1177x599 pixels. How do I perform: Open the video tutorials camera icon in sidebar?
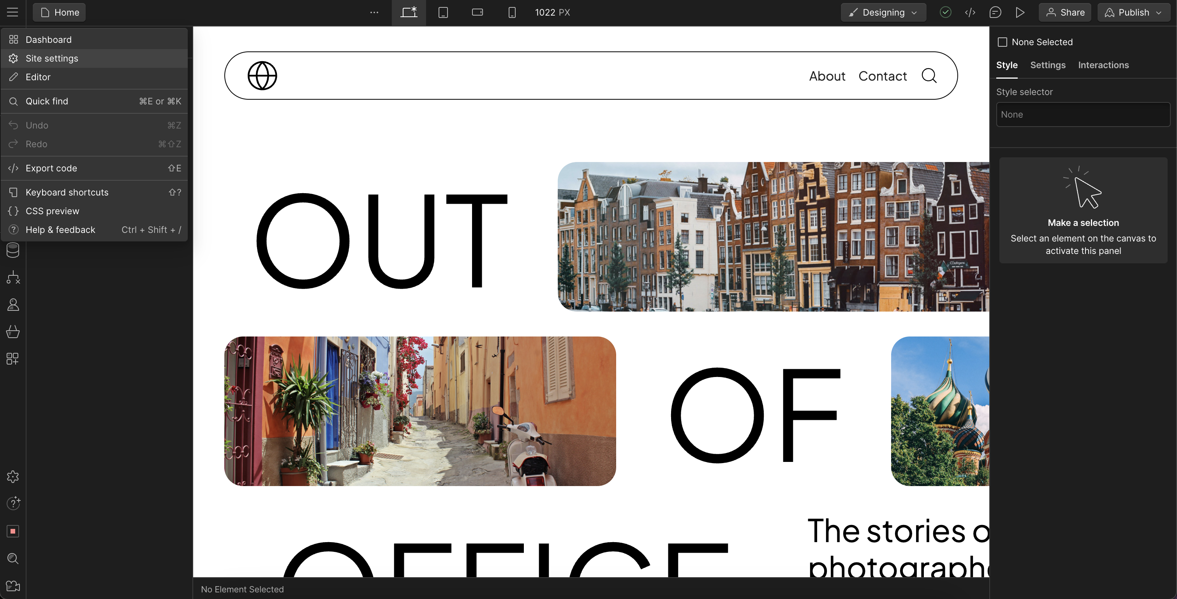(x=13, y=586)
